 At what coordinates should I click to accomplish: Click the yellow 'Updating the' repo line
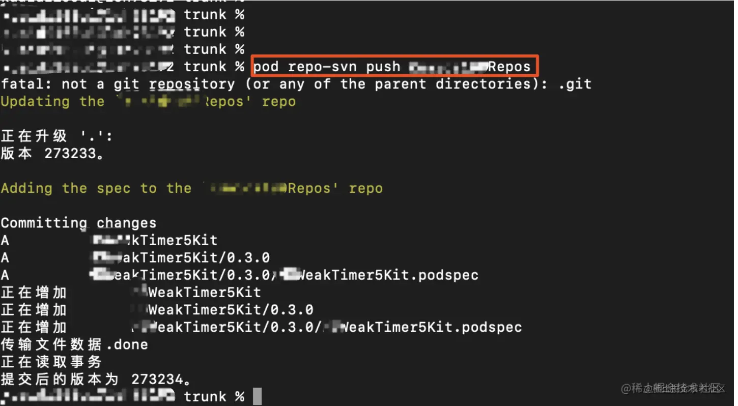point(148,101)
